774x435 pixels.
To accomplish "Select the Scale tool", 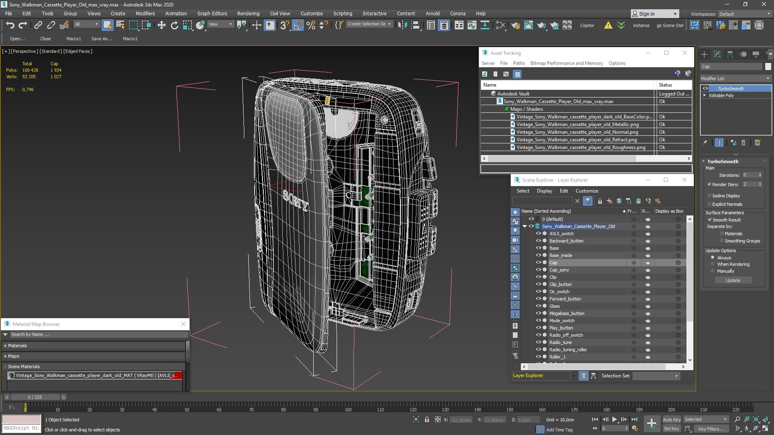I will tap(187, 25).
